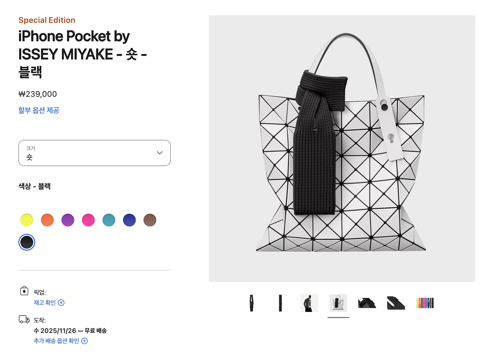Open the 크기 size dropdown
The image size is (490, 353).
coord(94,153)
